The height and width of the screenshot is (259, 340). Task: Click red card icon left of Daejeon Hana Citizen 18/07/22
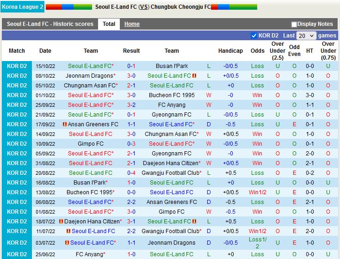[x=61, y=221]
